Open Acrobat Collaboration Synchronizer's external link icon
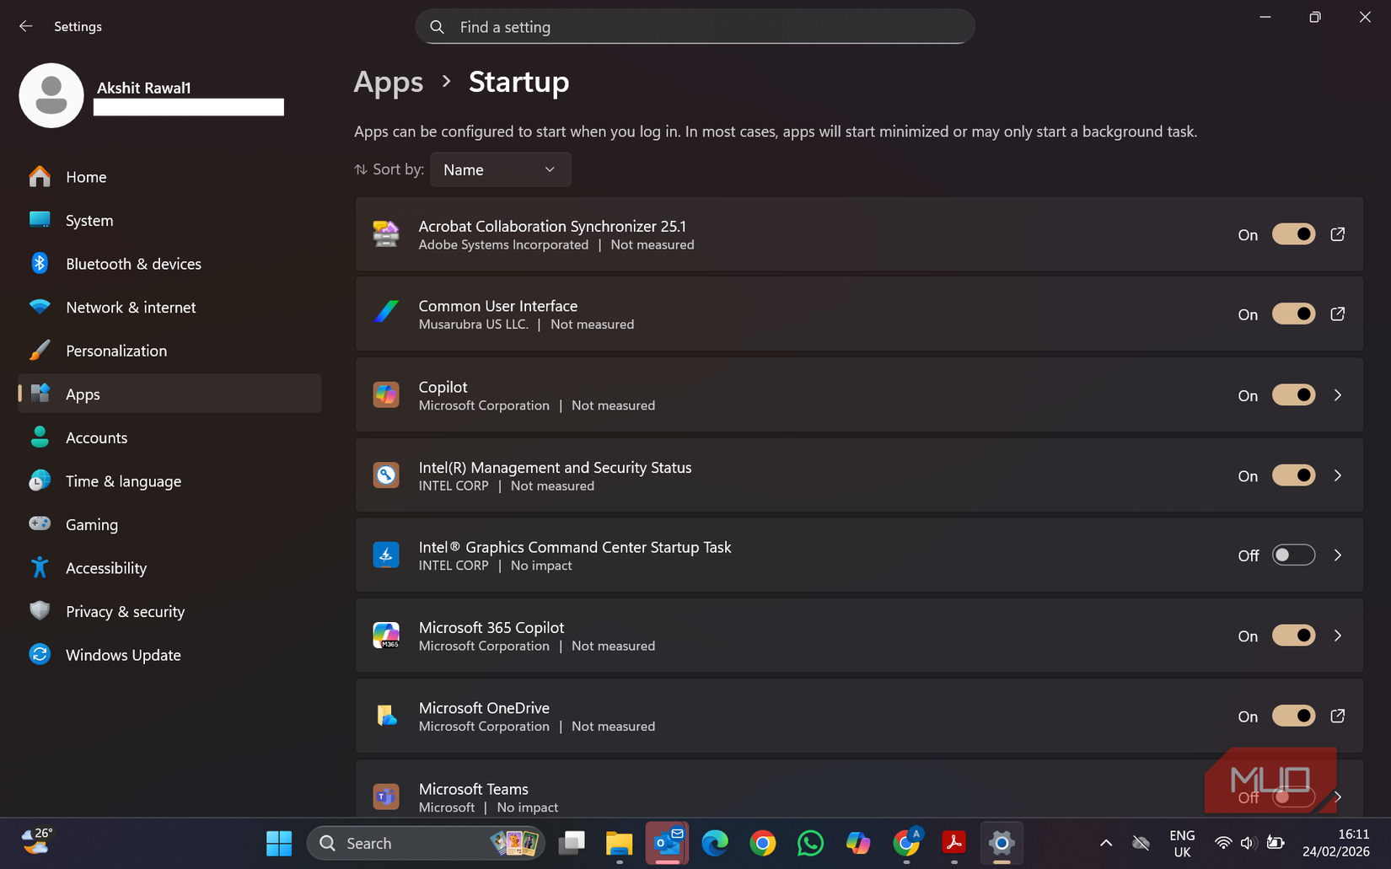 (1337, 234)
